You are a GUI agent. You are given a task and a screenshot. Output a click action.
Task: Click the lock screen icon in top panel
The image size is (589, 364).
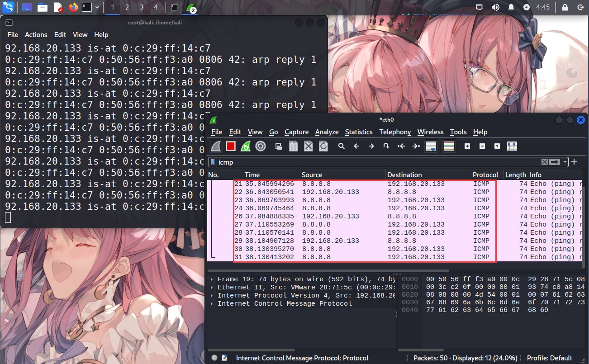coord(565,7)
